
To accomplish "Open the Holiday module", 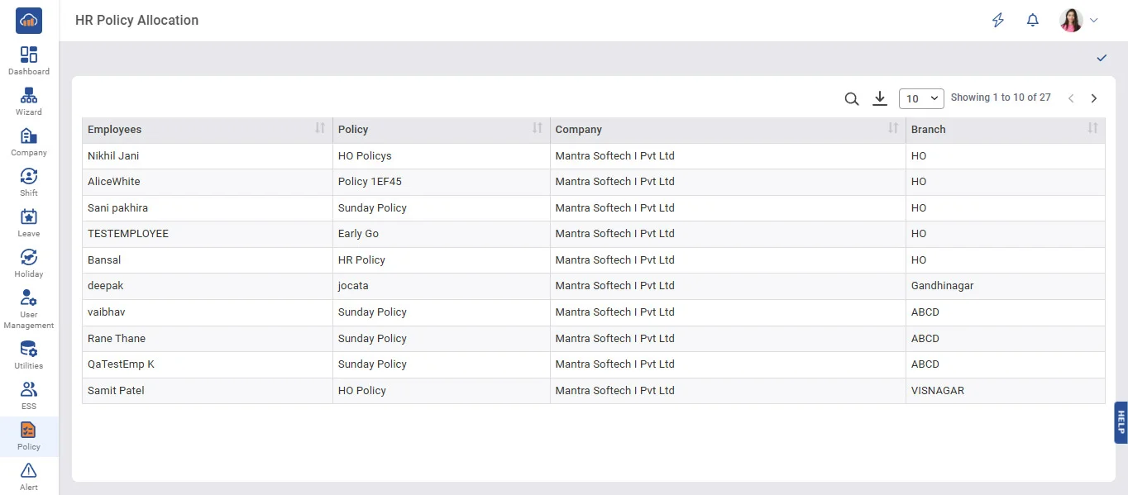I will [x=29, y=263].
